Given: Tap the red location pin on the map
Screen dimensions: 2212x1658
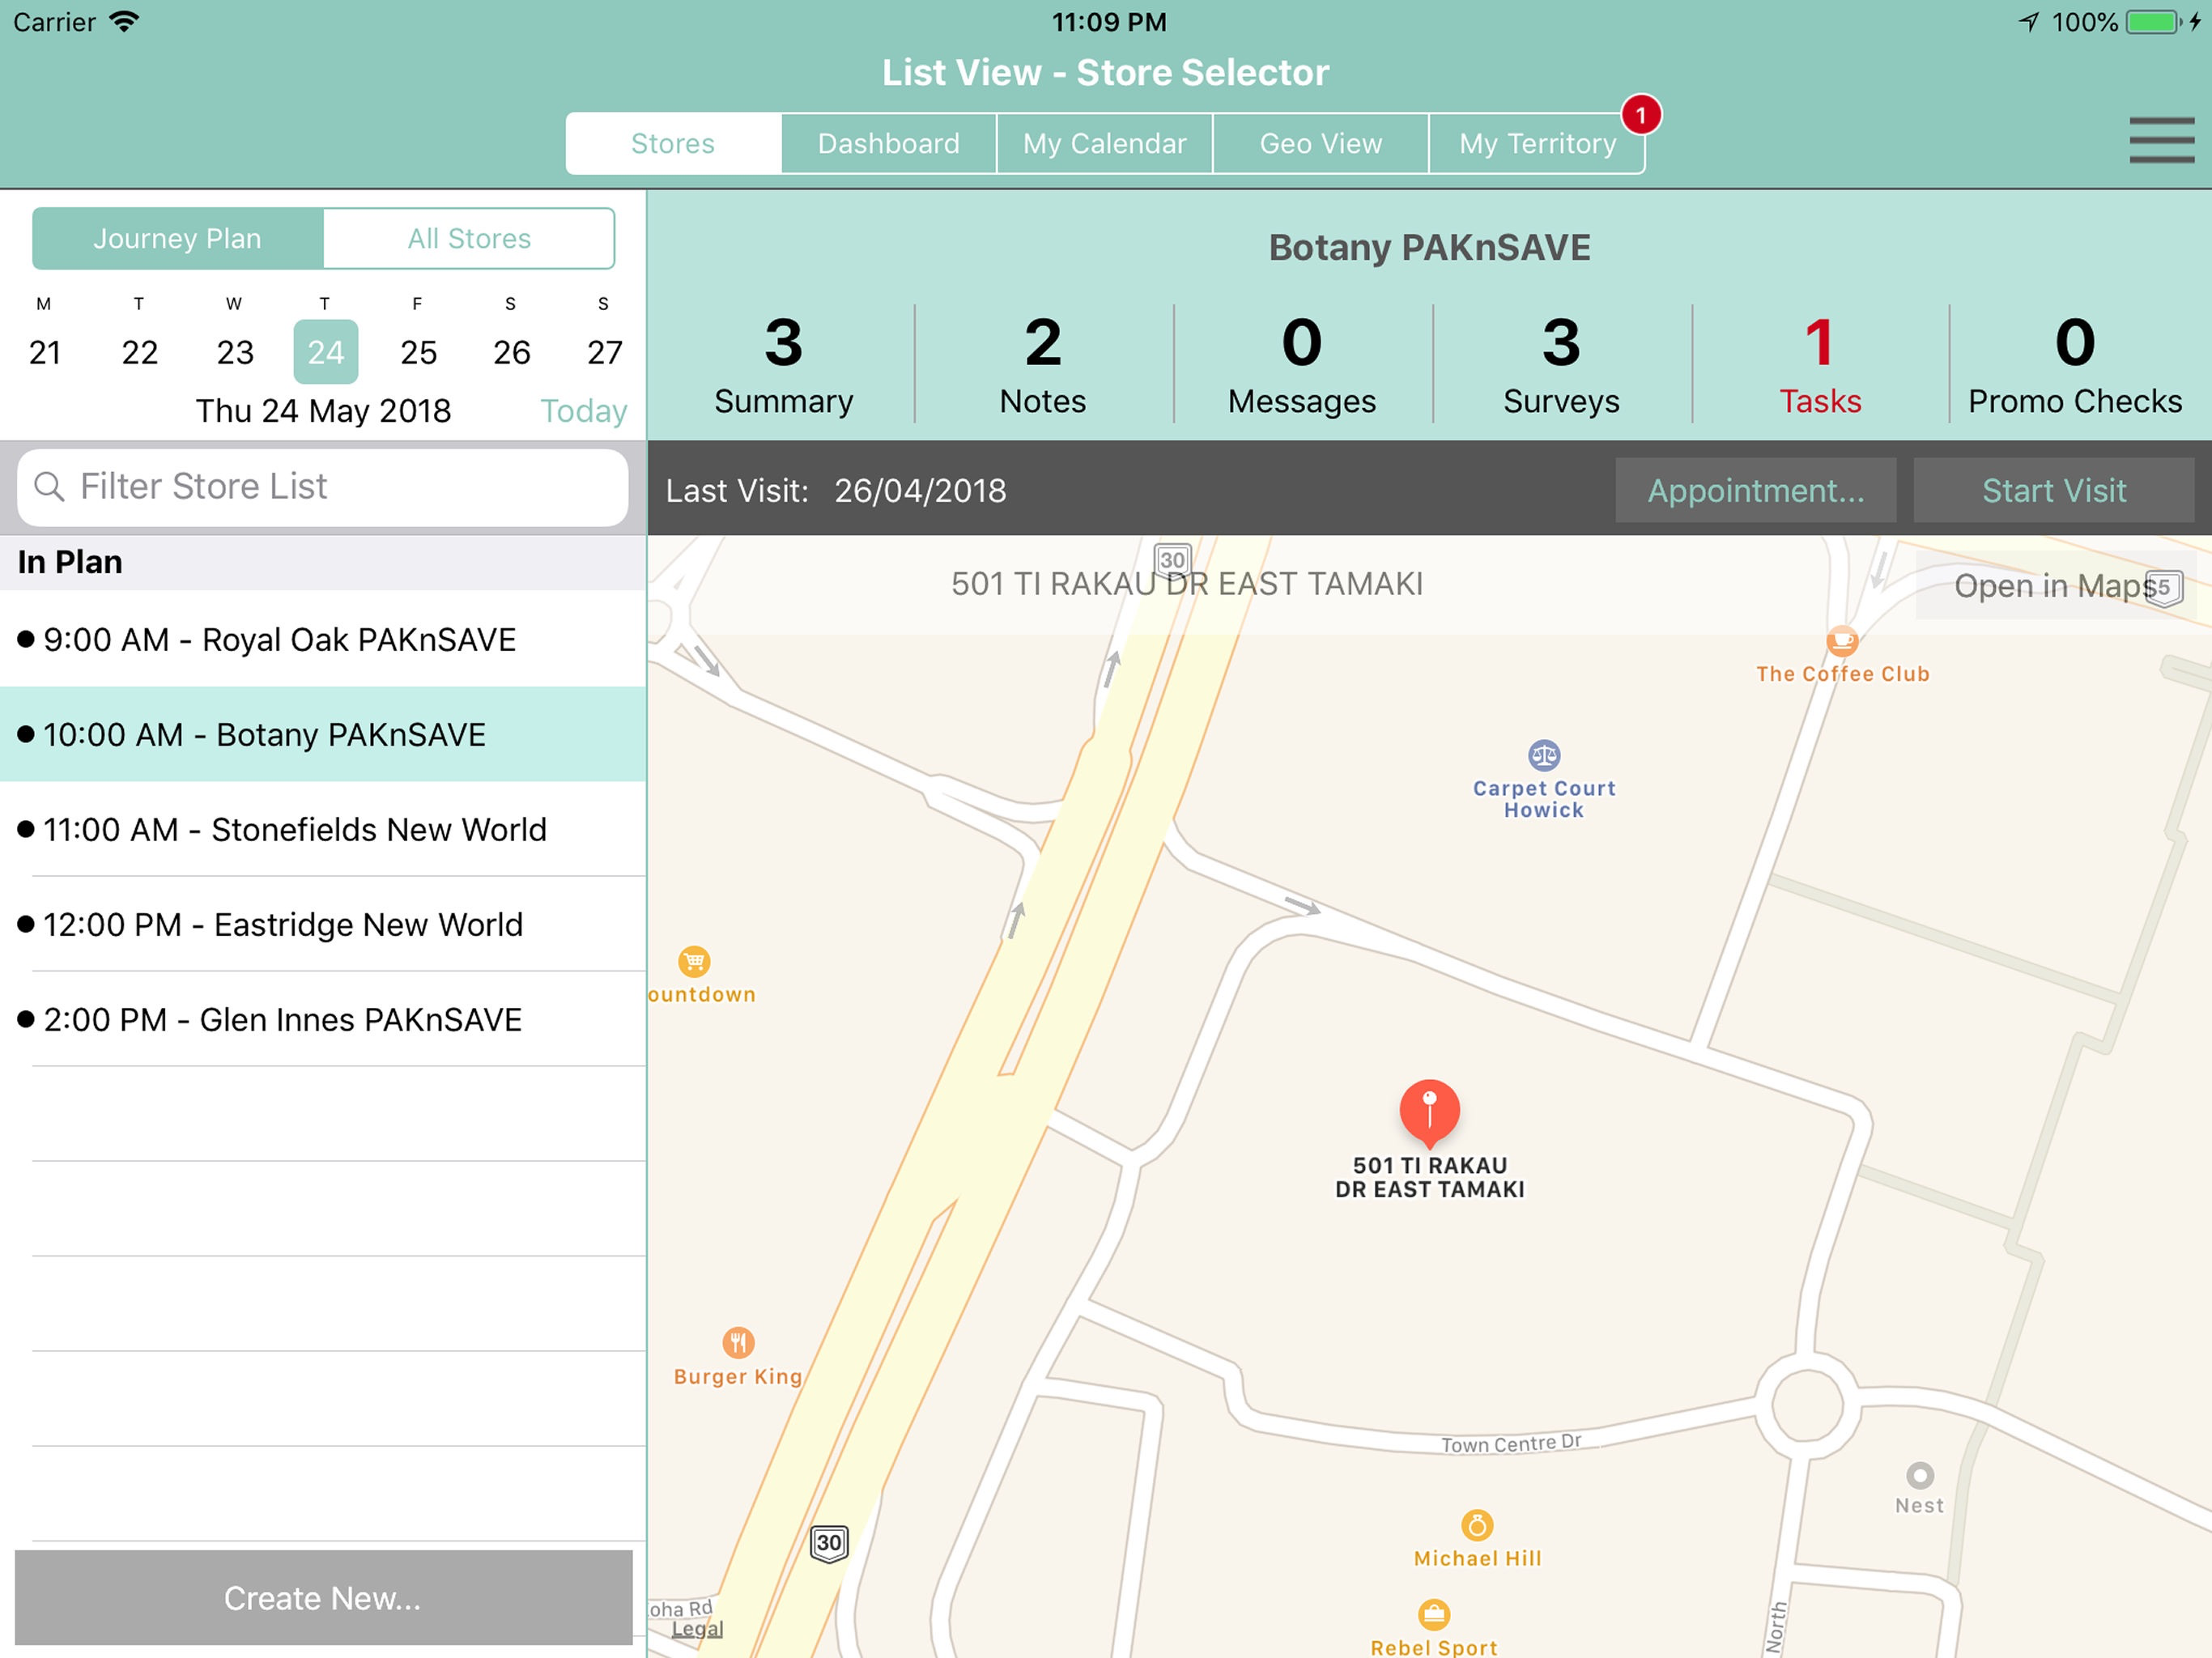Looking at the screenshot, I should click(1429, 1112).
